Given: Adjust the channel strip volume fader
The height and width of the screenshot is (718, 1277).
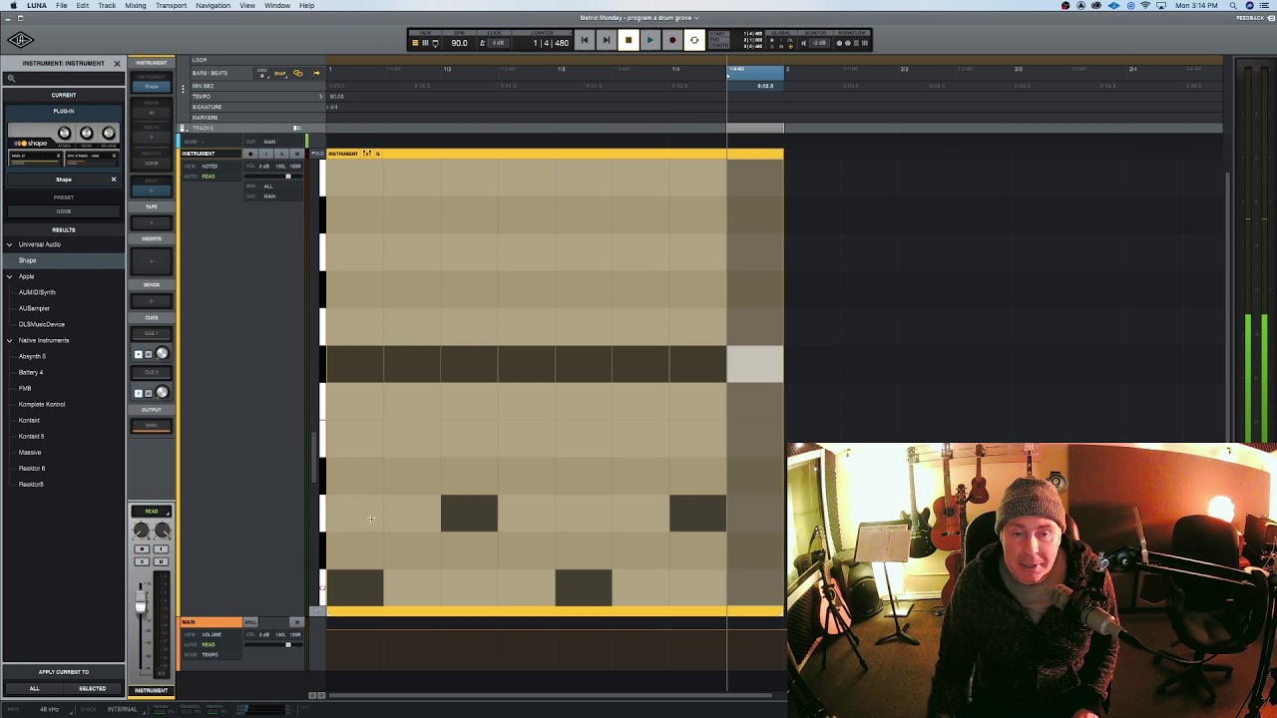Looking at the screenshot, I should point(141,602).
